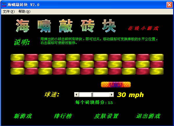Click the ball speed slider thumb
The image size is (174, 126).
[92, 94]
